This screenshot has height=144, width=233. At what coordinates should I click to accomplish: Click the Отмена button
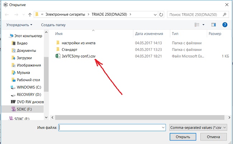click(x=213, y=137)
